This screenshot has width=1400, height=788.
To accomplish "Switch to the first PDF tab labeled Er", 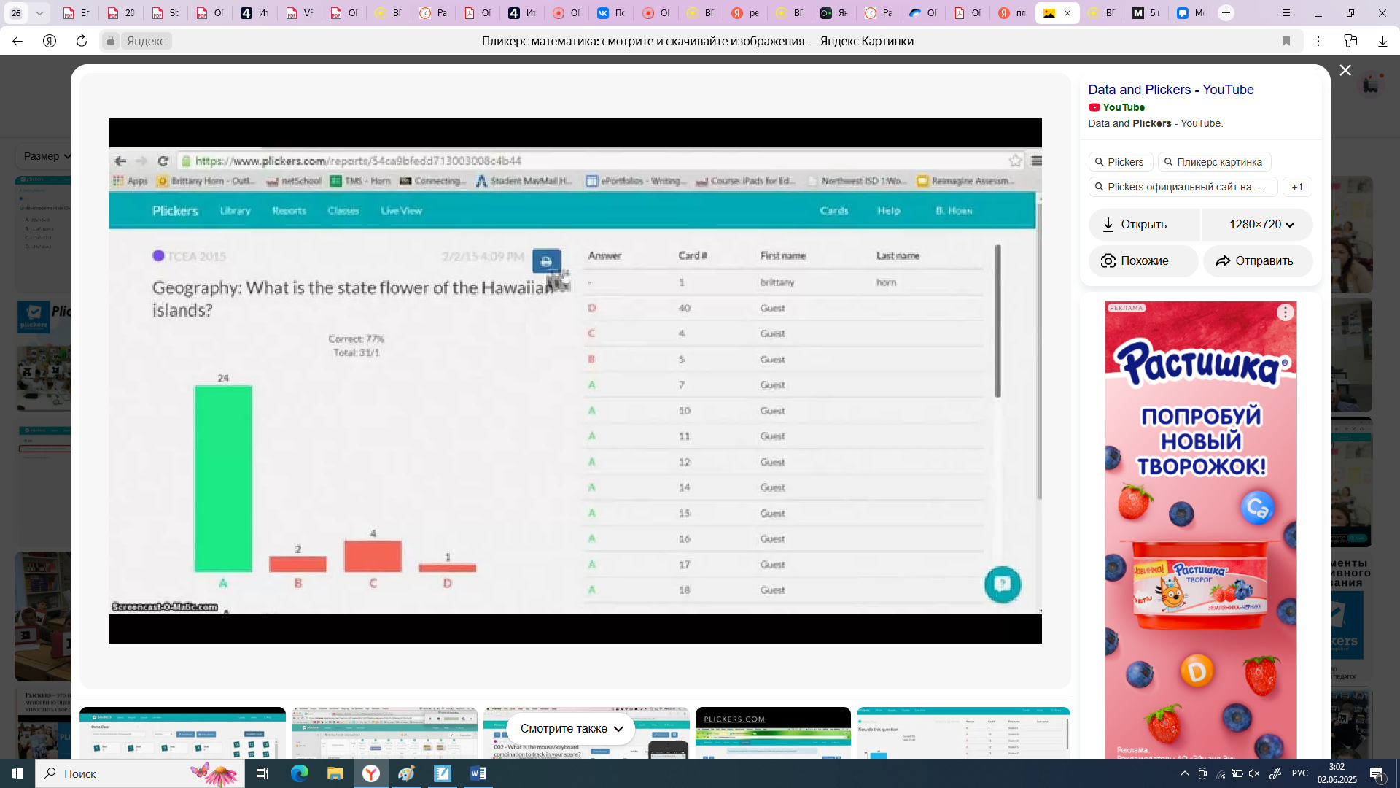I will click(x=77, y=13).
